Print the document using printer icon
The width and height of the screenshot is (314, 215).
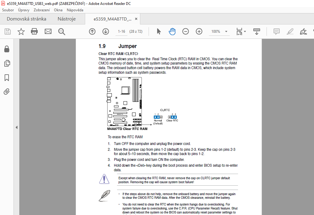tap(34, 32)
